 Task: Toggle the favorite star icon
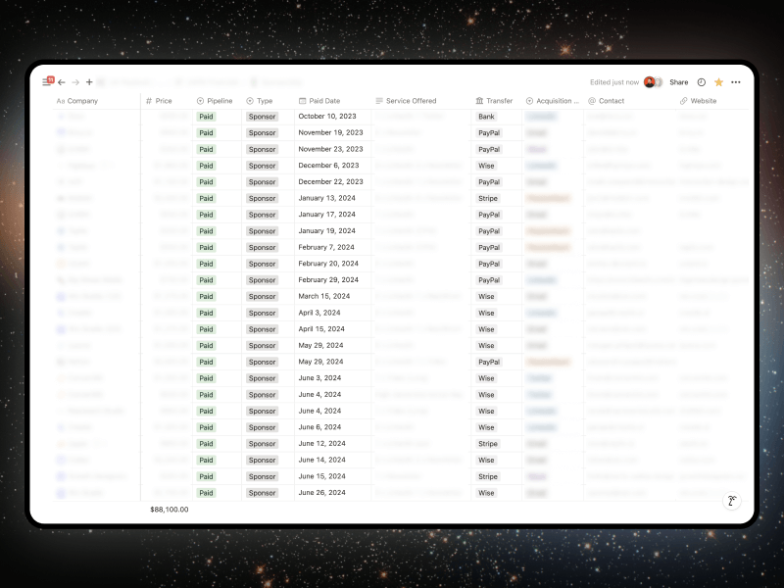[718, 82]
